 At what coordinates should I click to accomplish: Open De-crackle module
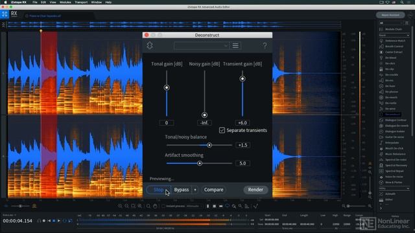389,75
